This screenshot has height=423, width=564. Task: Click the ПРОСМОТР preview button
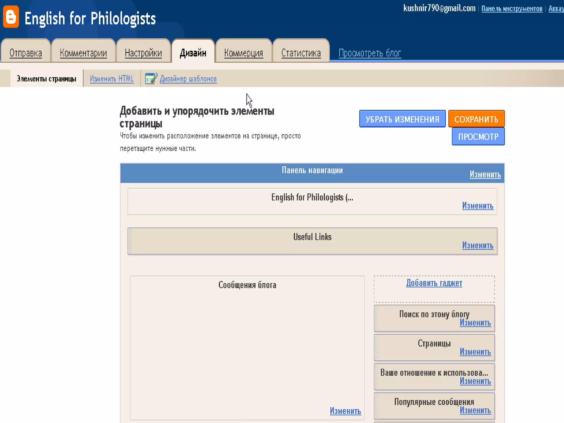[x=478, y=137]
